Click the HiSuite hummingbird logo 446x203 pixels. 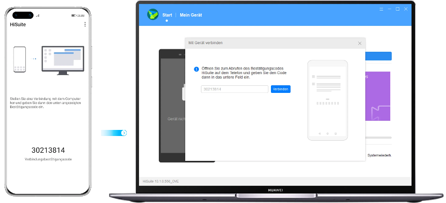tap(152, 14)
